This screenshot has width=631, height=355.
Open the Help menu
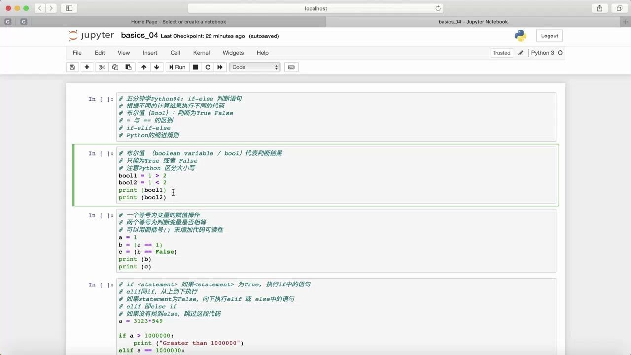[x=262, y=53]
